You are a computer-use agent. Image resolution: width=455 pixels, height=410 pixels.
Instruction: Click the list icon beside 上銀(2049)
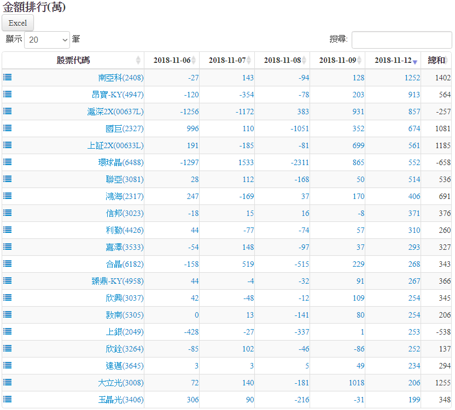click(8, 331)
